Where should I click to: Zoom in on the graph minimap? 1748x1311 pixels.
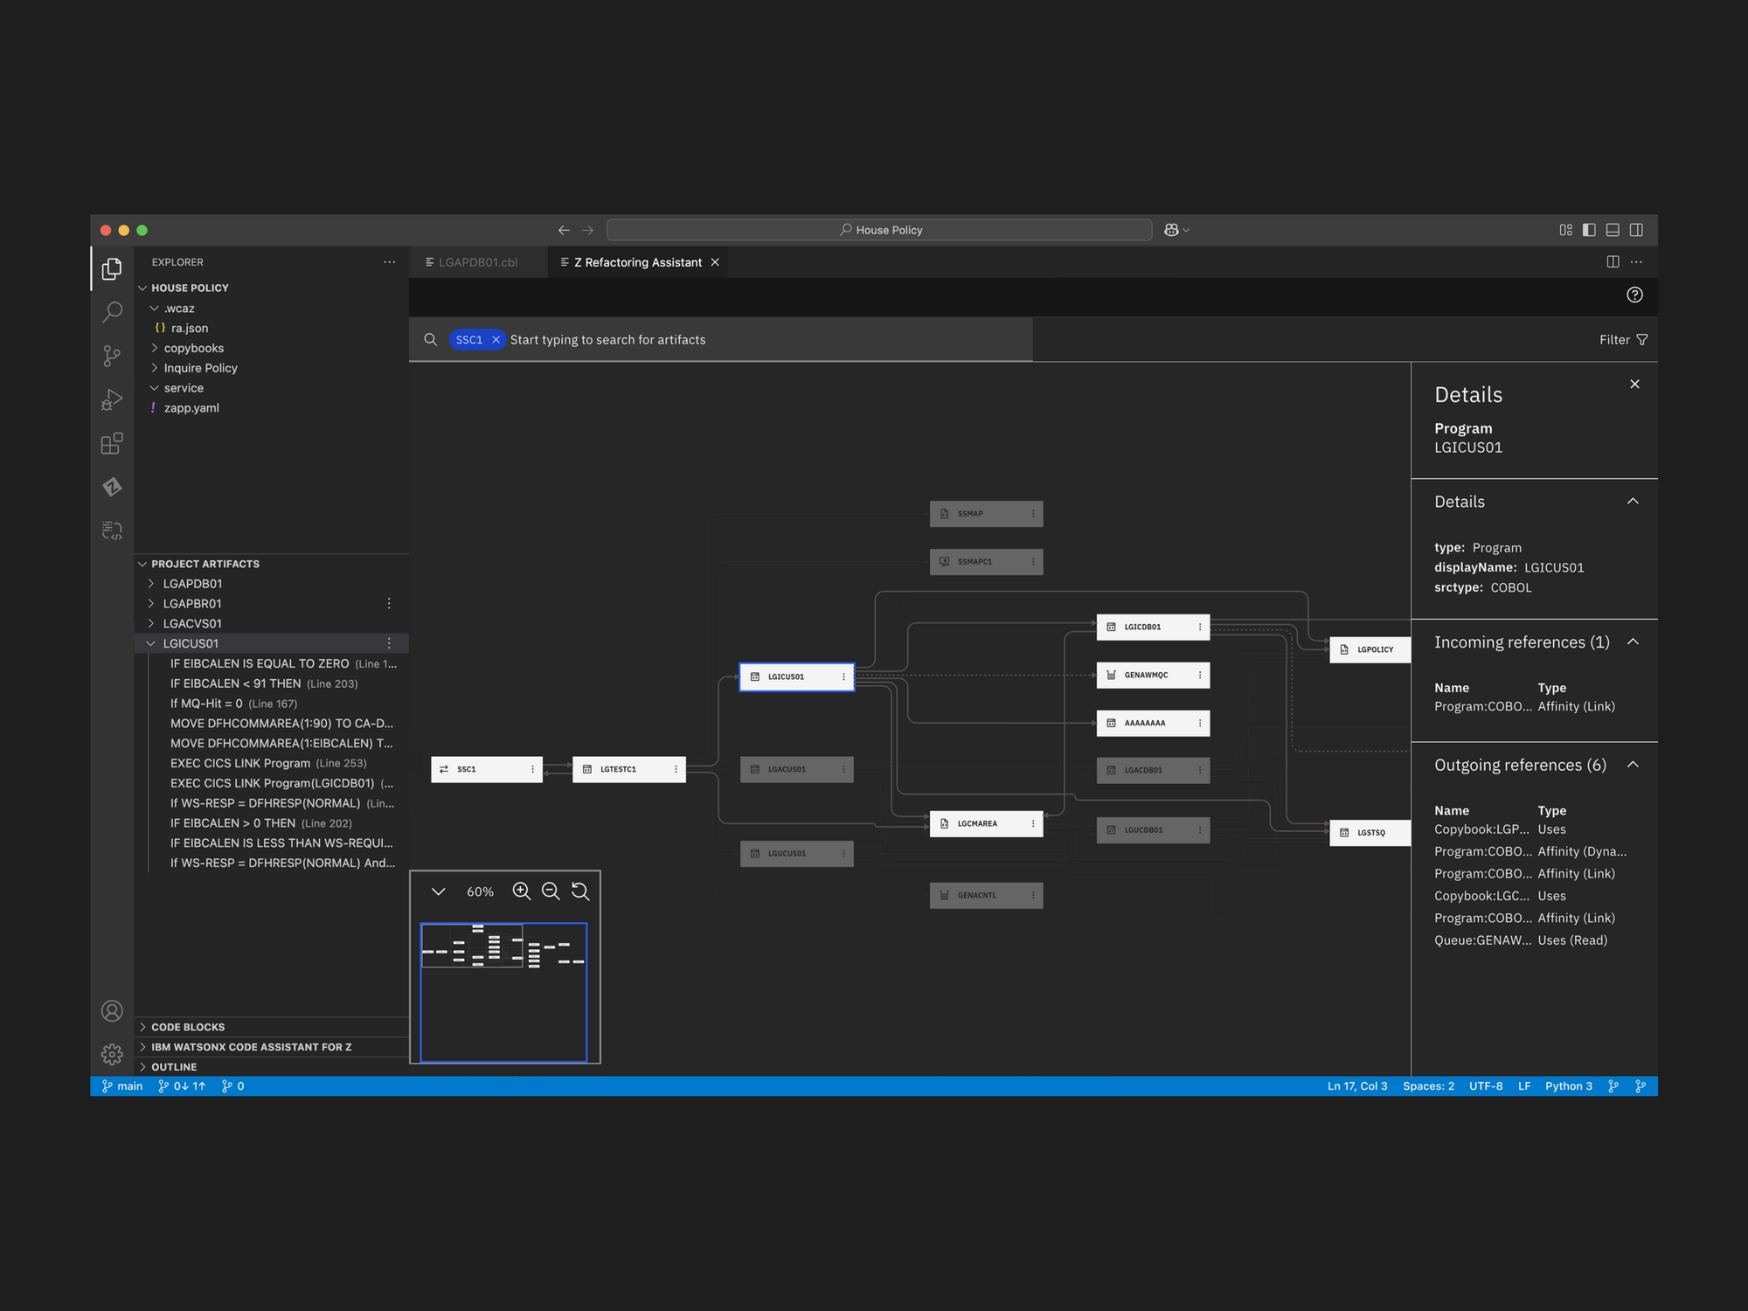521,891
